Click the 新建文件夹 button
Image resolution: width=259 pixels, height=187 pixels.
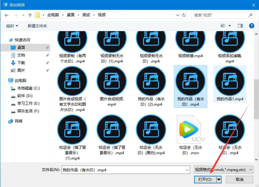pyautogui.click(x=37, y=25)
